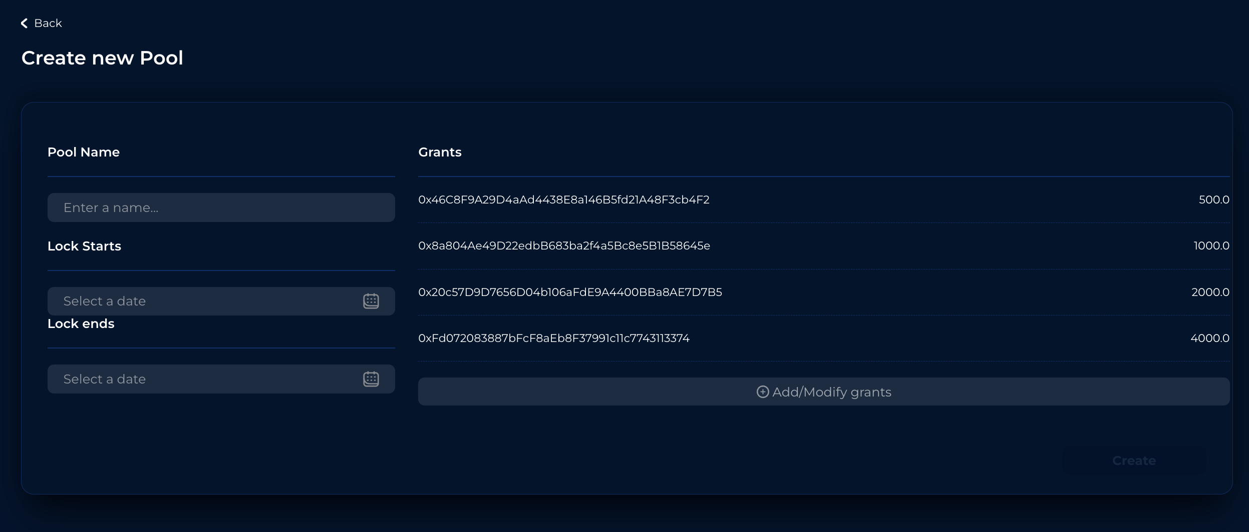Open the Lock Starts calendar icon
Screen dimensions: 1249x532
pyautogui.click(x=371, y=301)
